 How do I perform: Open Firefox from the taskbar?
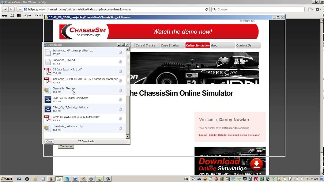[x=51, y=179]
